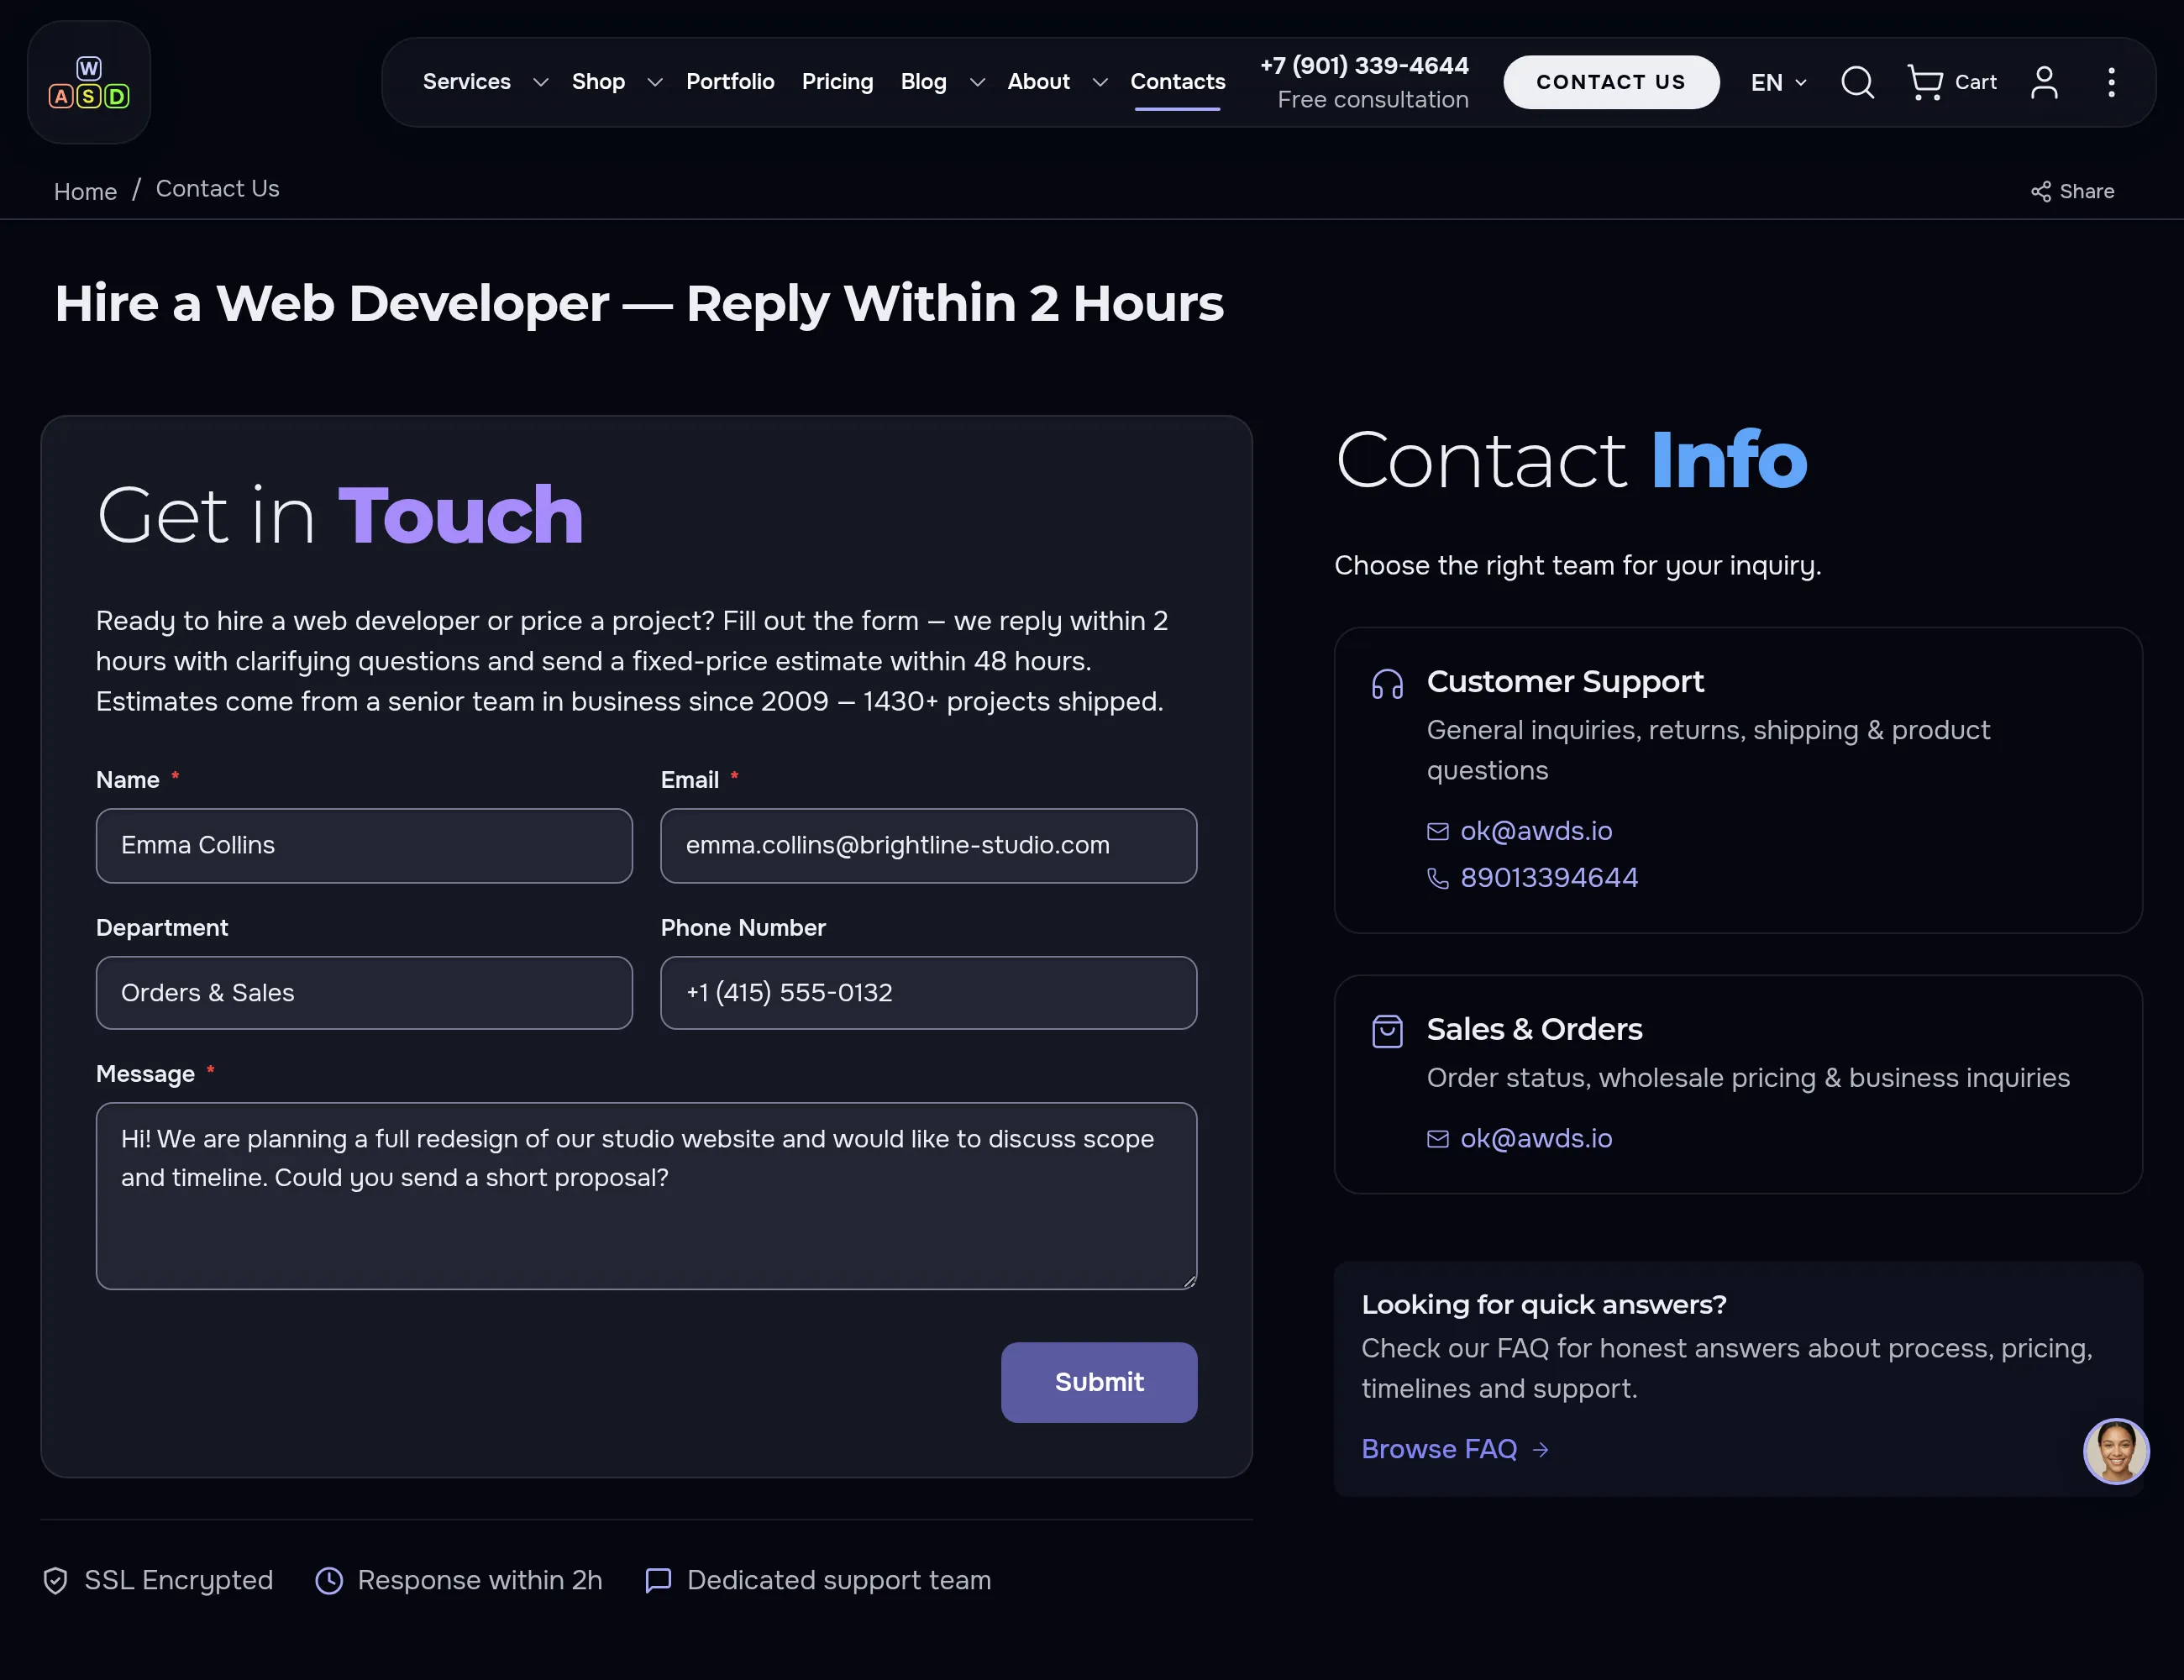Follow the Browse FAQ link
2184x1680 pixels.
[1439, 1449]
